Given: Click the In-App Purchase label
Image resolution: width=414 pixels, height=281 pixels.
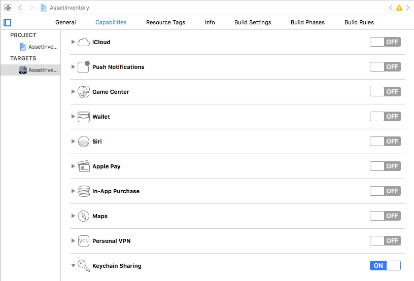Looking at the screenshot, I should [116, 191].
